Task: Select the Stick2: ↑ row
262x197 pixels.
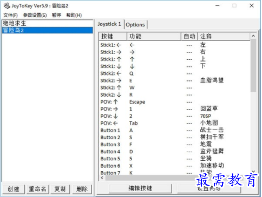Action: click(174, 87)
